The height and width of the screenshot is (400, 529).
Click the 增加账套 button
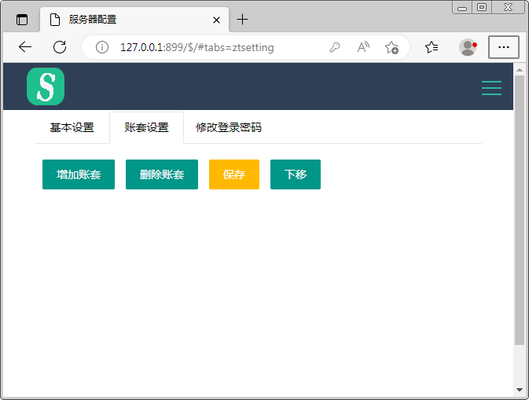[79, 174]
